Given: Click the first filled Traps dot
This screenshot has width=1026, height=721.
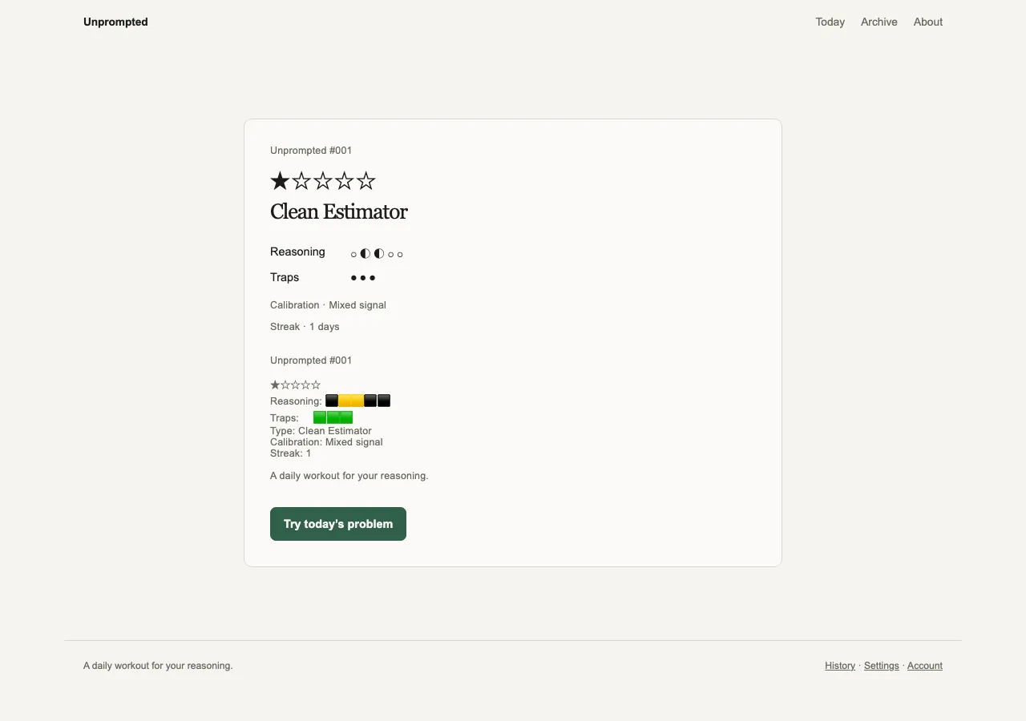Looking at the screenshot, I should coord(353,278).
